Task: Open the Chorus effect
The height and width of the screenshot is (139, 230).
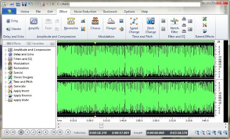Action: tap(95, 24)
